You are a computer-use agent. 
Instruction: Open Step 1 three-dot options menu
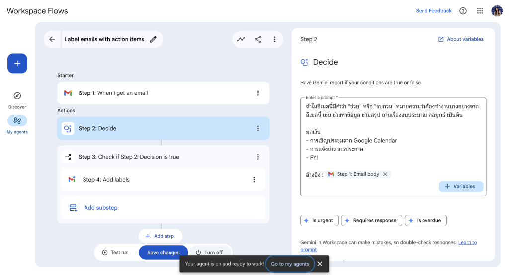pos(258,93)
